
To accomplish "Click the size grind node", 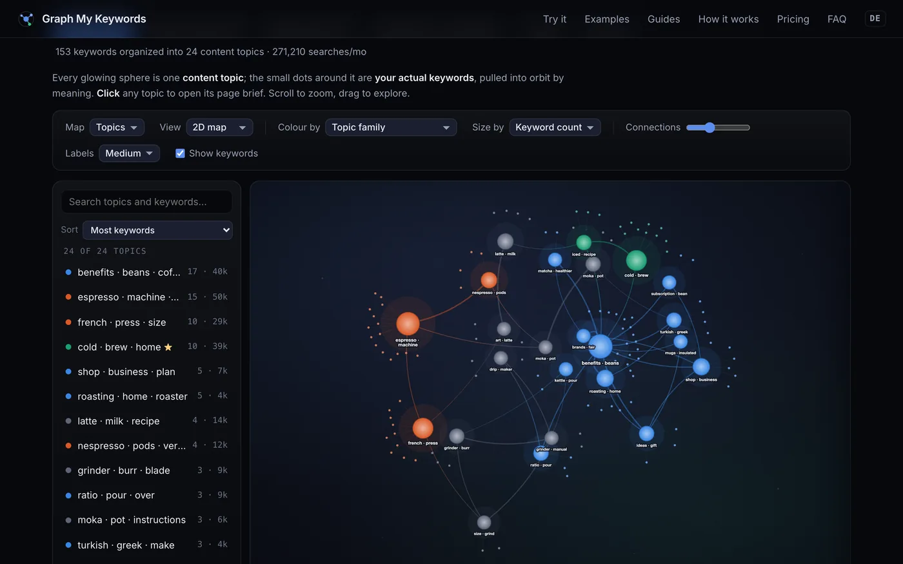I will [x=484, y=523].
